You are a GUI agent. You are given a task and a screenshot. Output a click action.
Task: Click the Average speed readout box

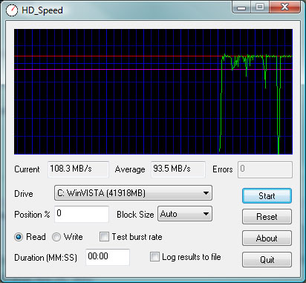178,169
